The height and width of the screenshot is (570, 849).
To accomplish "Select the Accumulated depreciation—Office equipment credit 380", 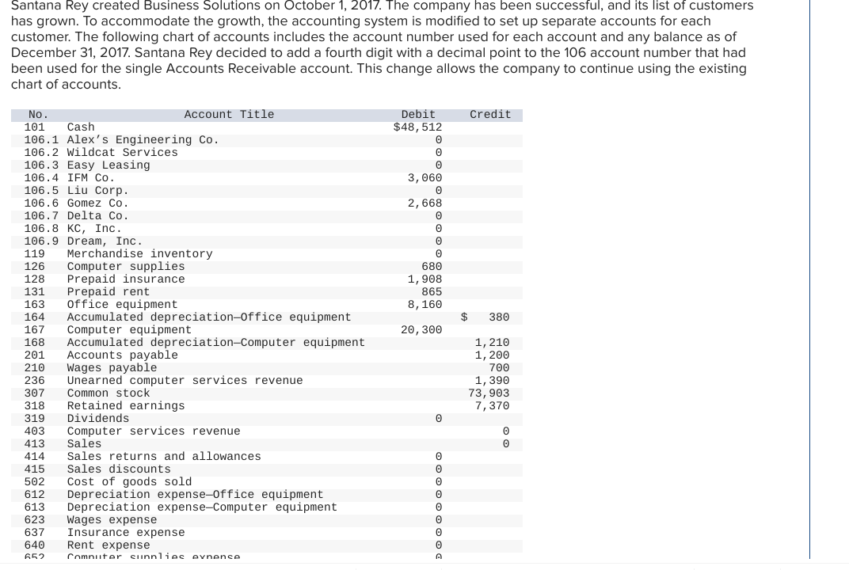I will click(x=497, y=317).
